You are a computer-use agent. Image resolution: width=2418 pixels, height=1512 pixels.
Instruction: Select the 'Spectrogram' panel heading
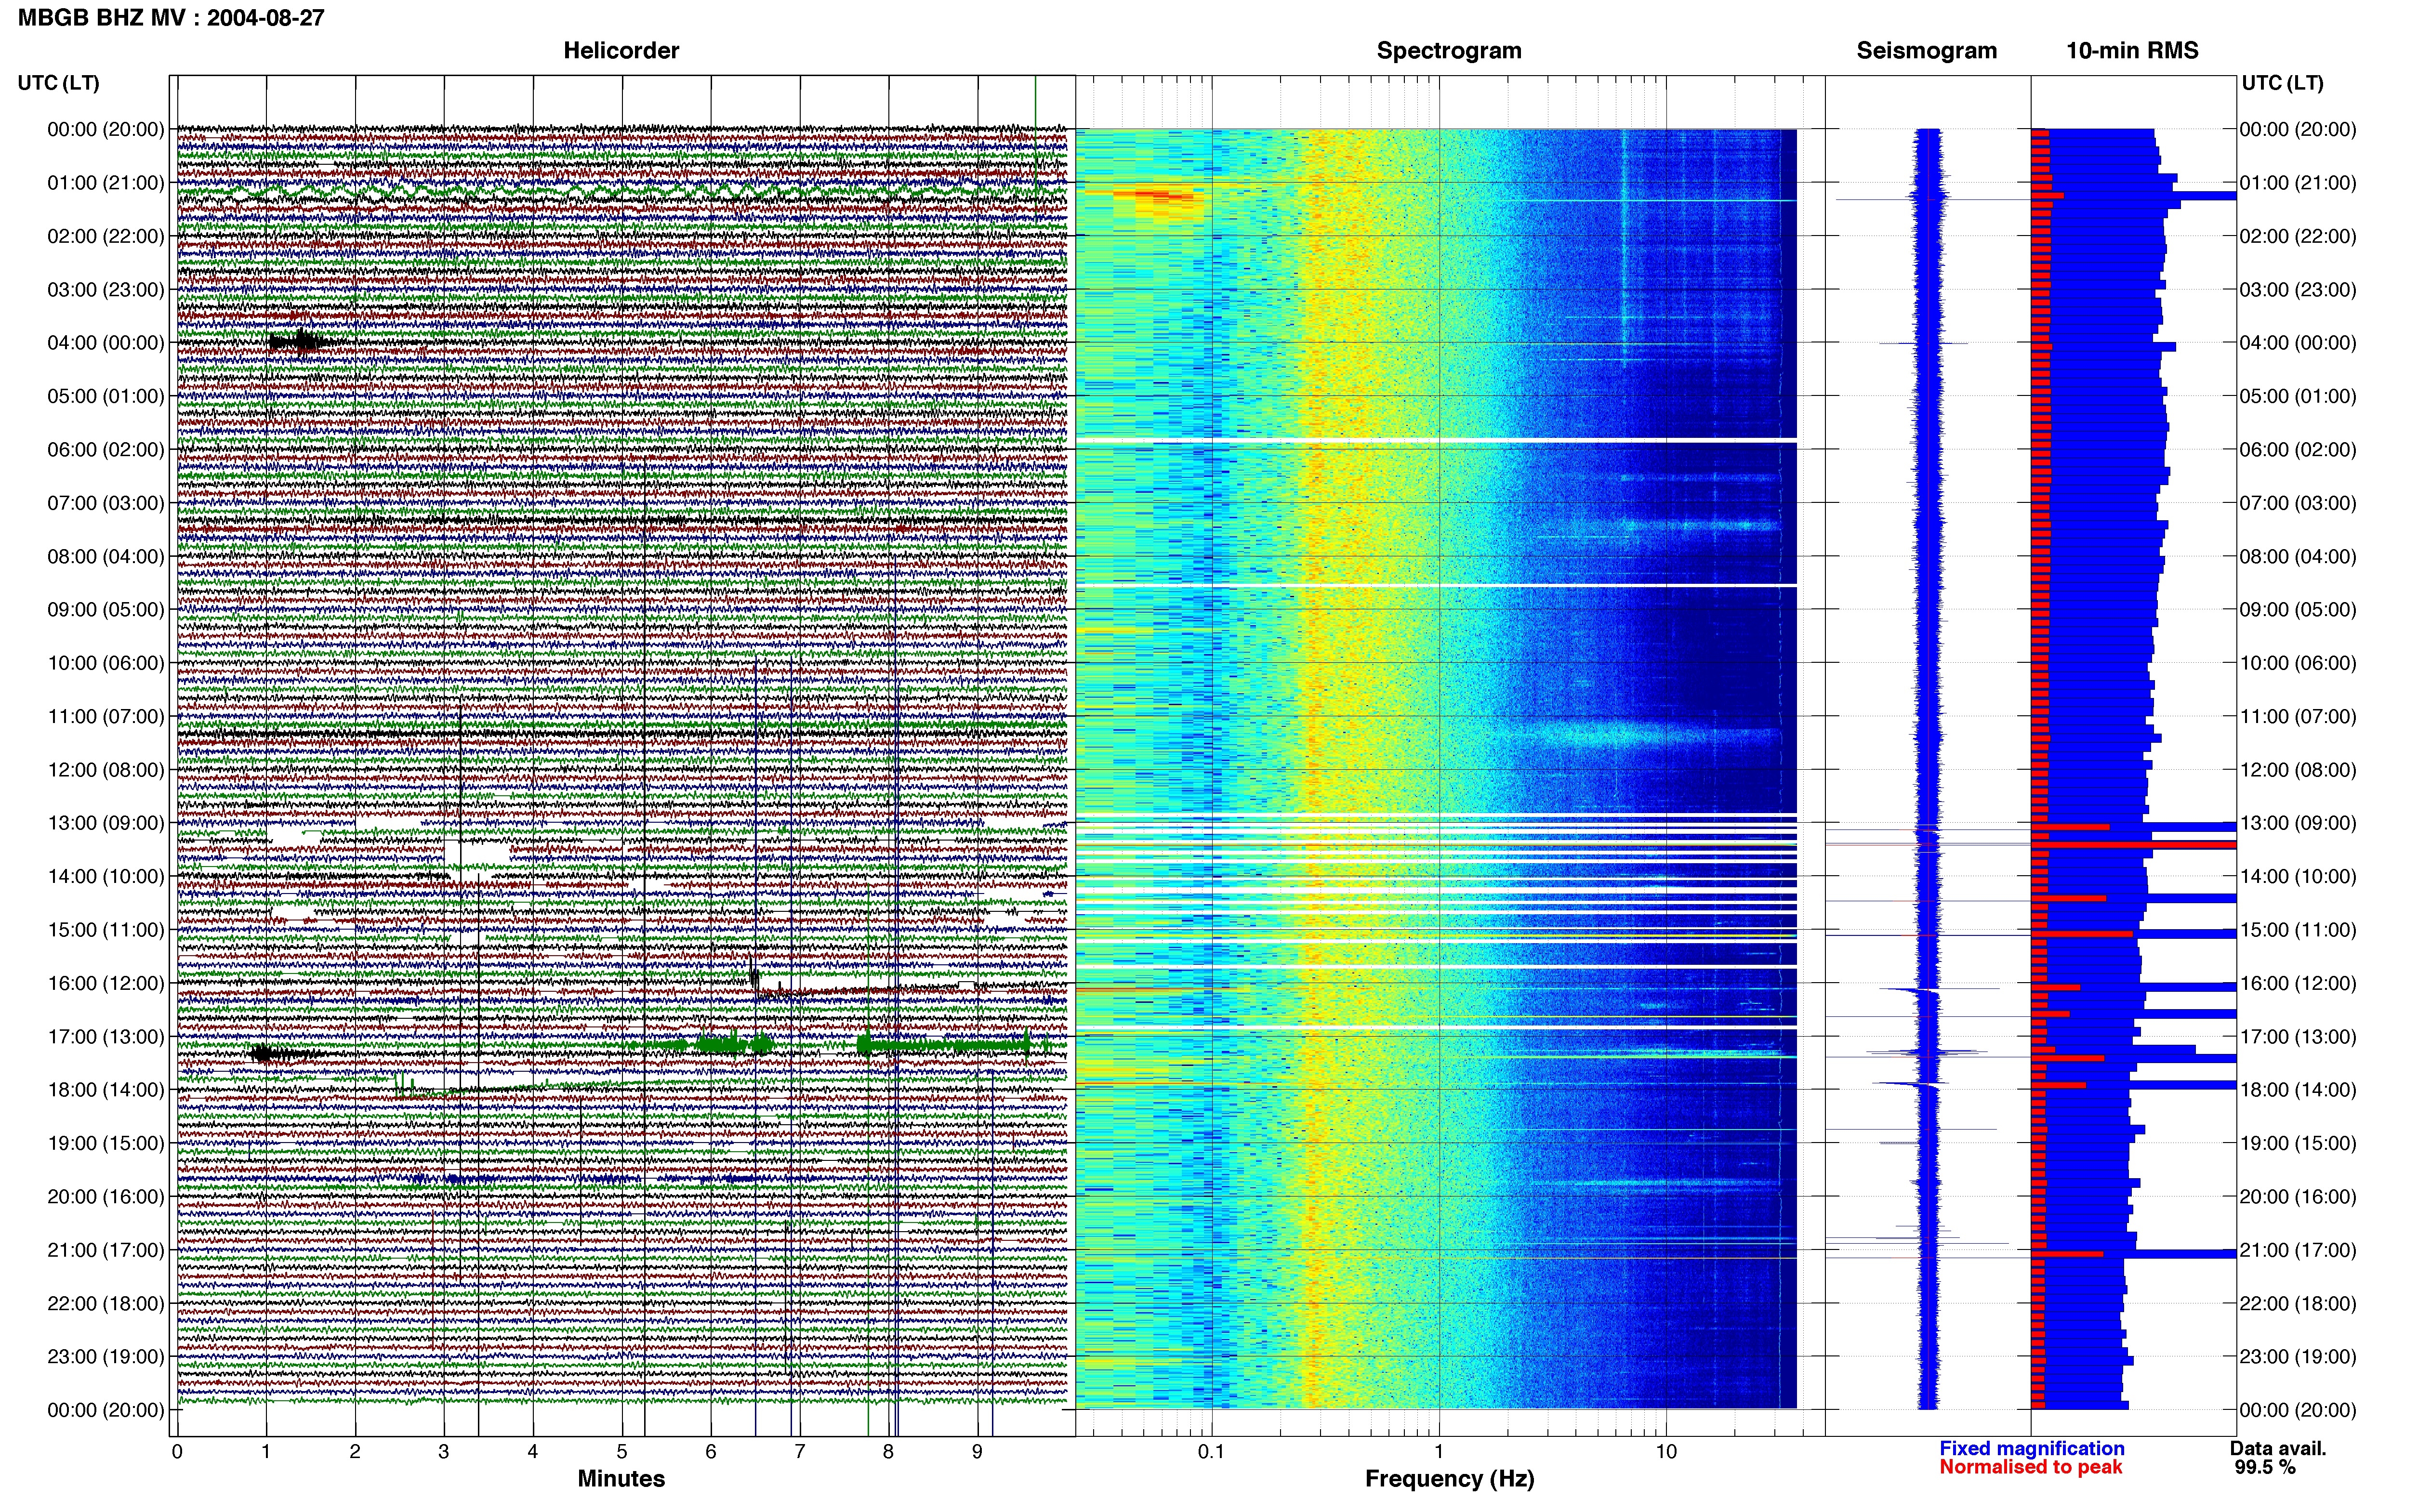tap(1449, 50)
